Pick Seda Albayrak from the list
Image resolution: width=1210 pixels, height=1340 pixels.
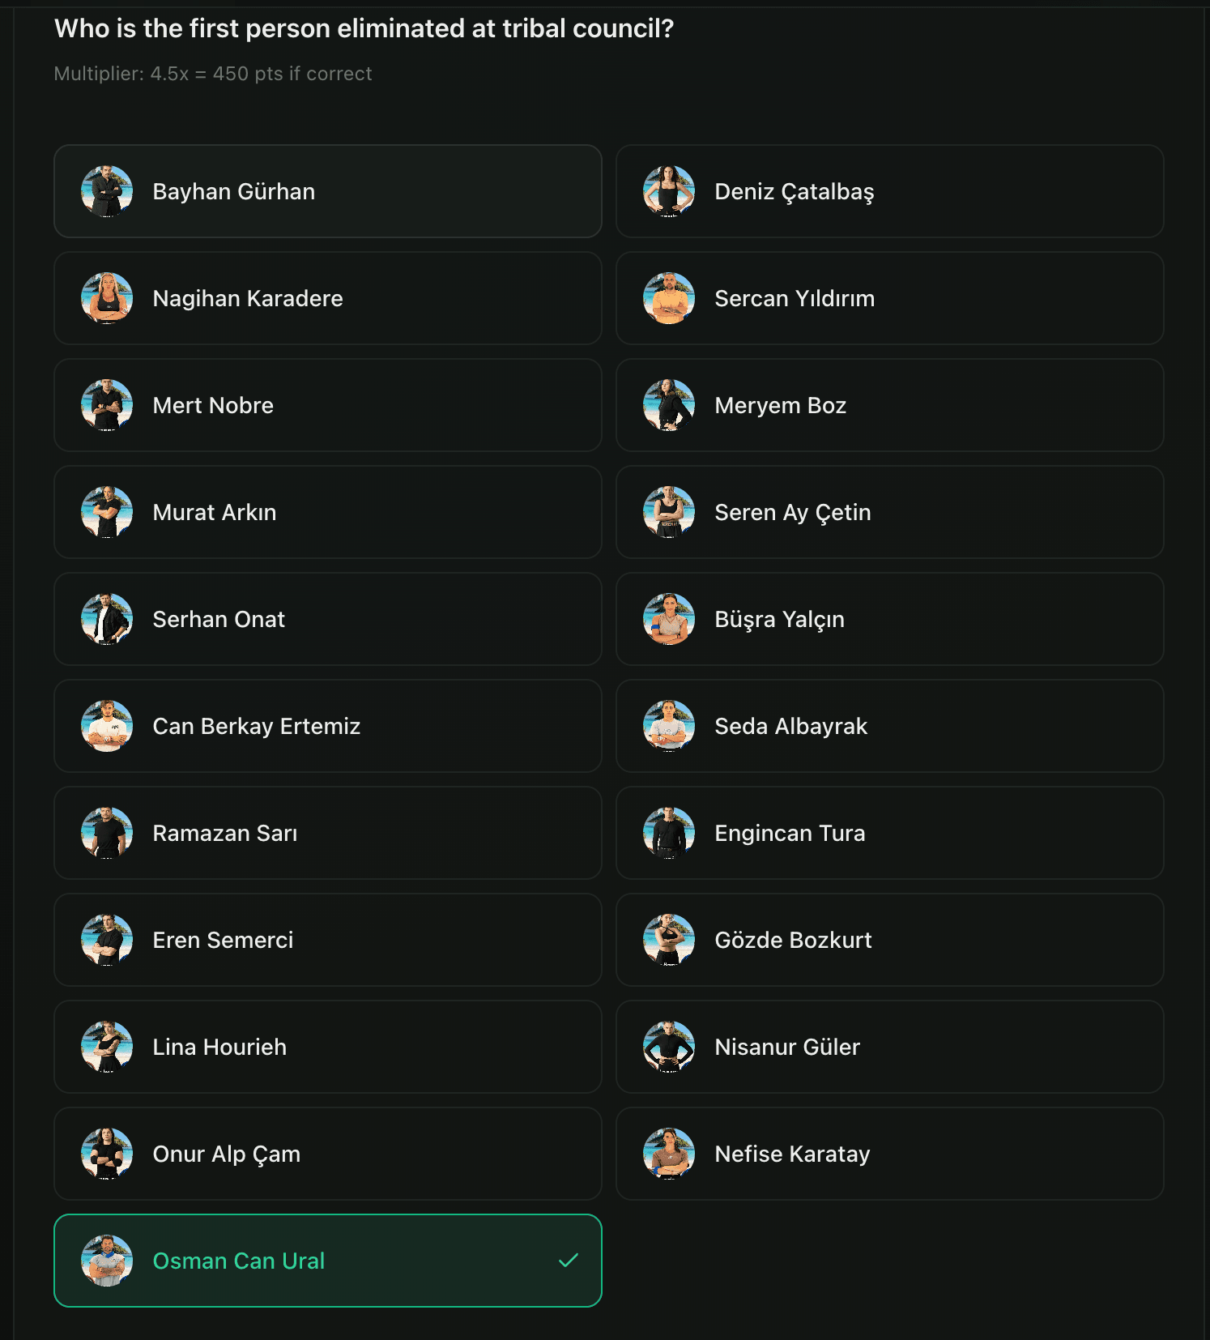click(889, 726)
